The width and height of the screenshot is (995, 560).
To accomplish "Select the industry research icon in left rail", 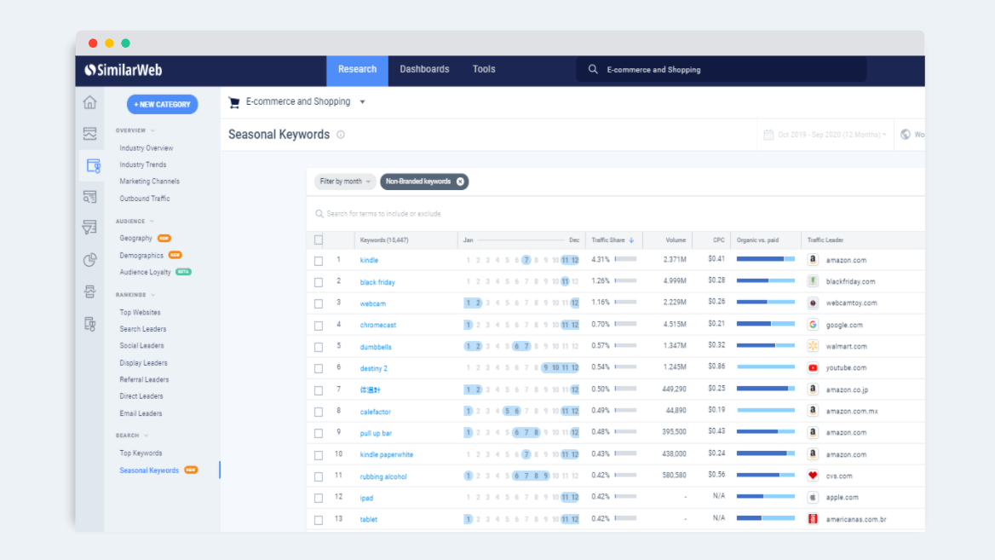I will tap(94, 165).
